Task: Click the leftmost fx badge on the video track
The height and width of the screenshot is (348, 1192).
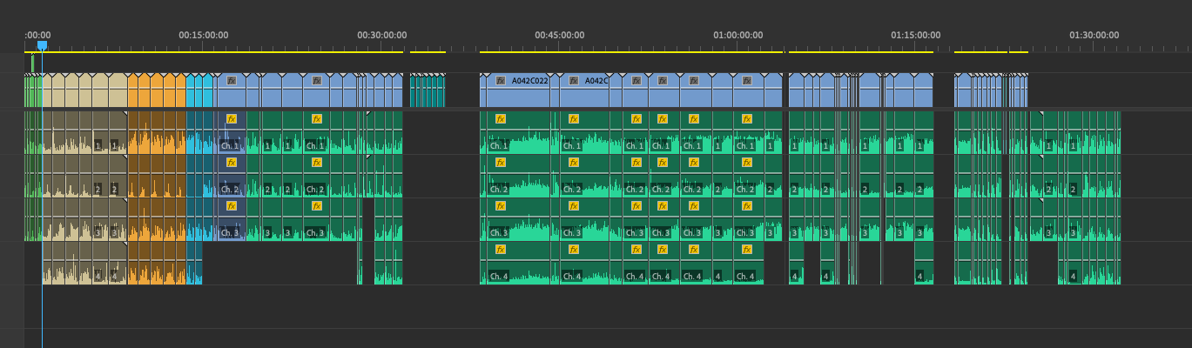Action: [232, 81]
